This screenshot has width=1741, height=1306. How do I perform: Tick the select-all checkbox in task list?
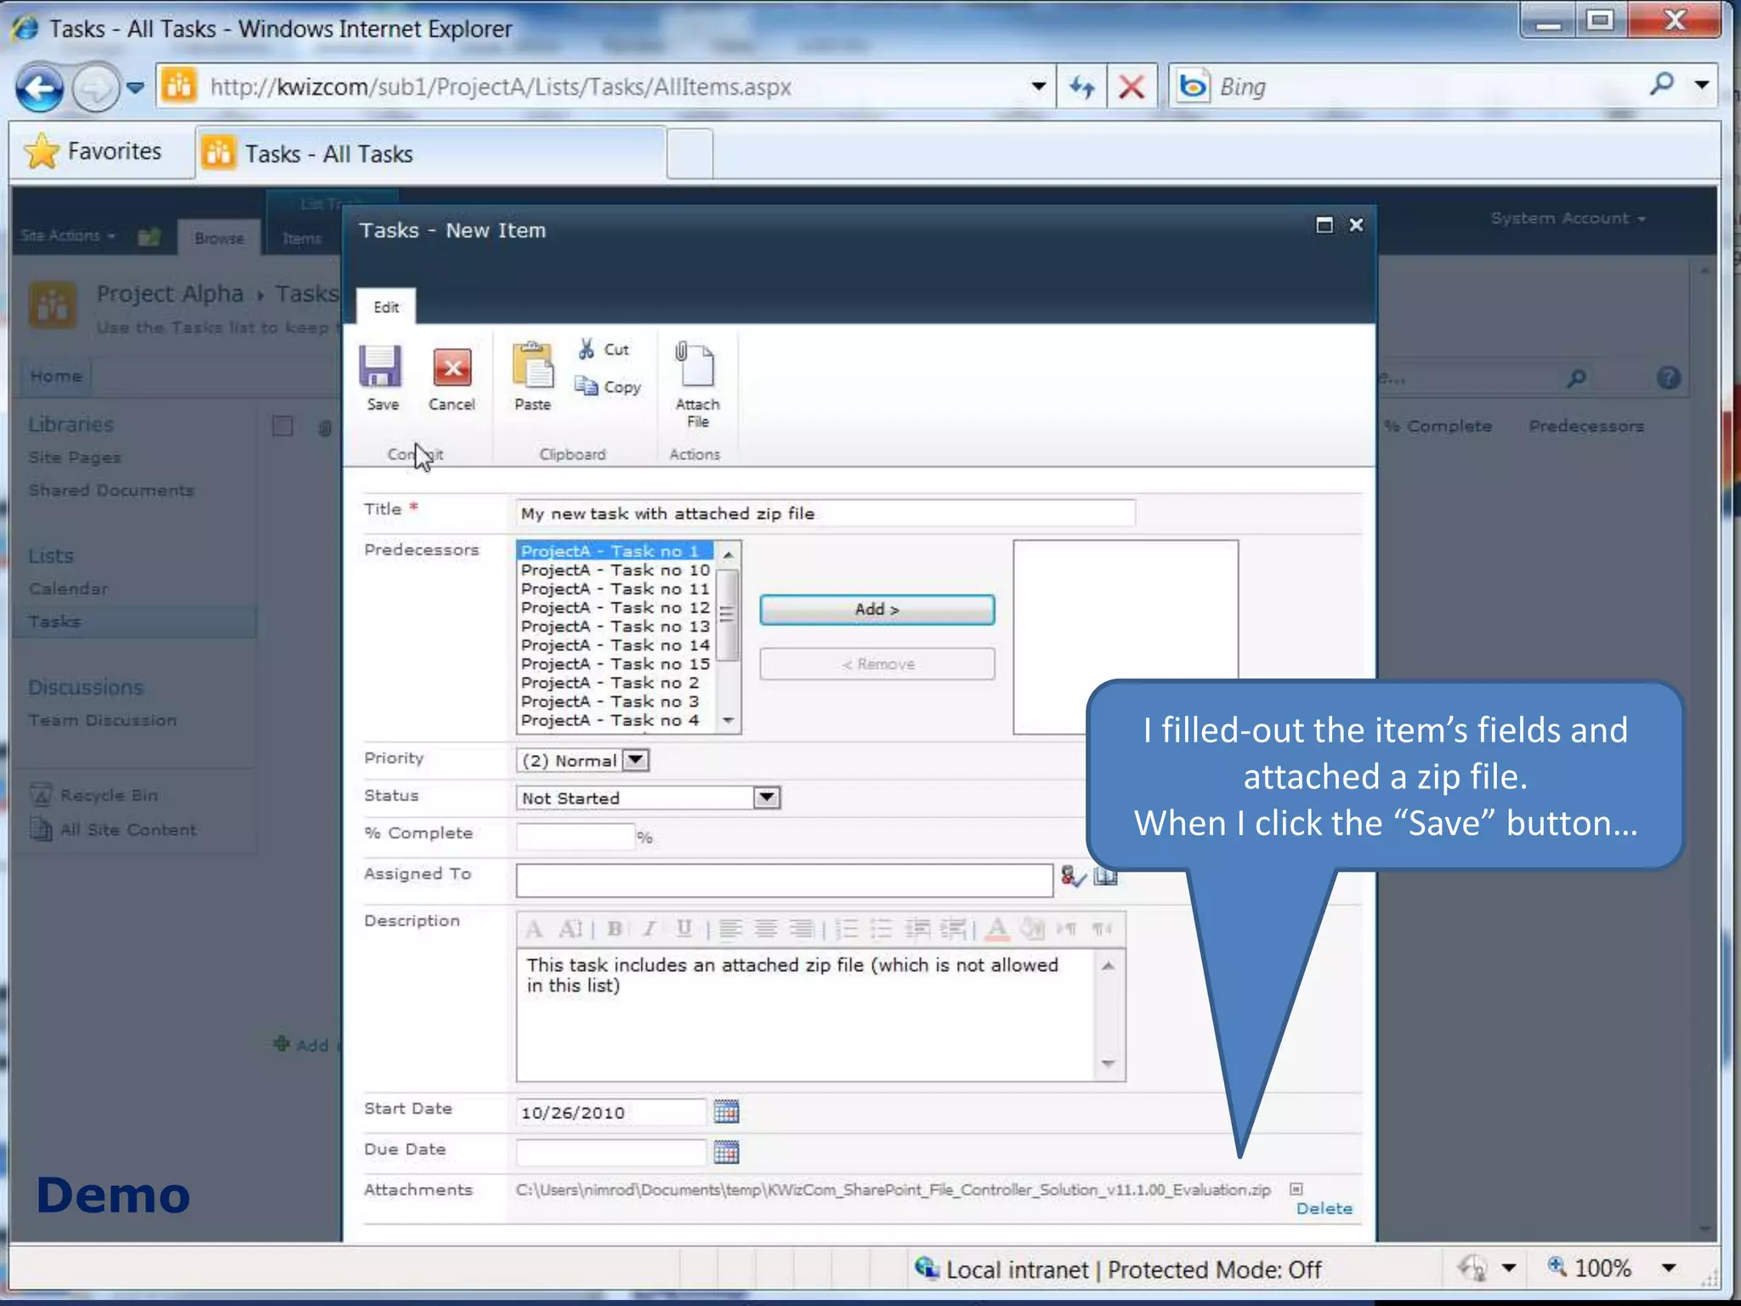pyautogui.click(x=282, y=426)
